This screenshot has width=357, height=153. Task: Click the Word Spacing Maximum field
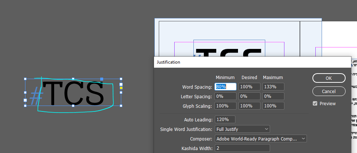[273, 87]
